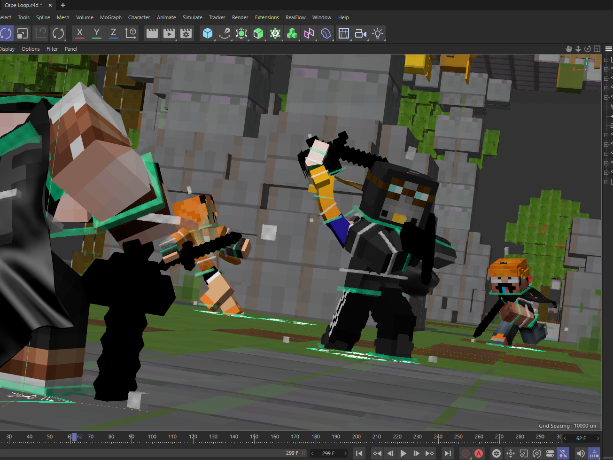The width and height of the screenshot is (613, 460).
Task: Expand the bottom tree node beside red icon
Action: tap(606, 182)
